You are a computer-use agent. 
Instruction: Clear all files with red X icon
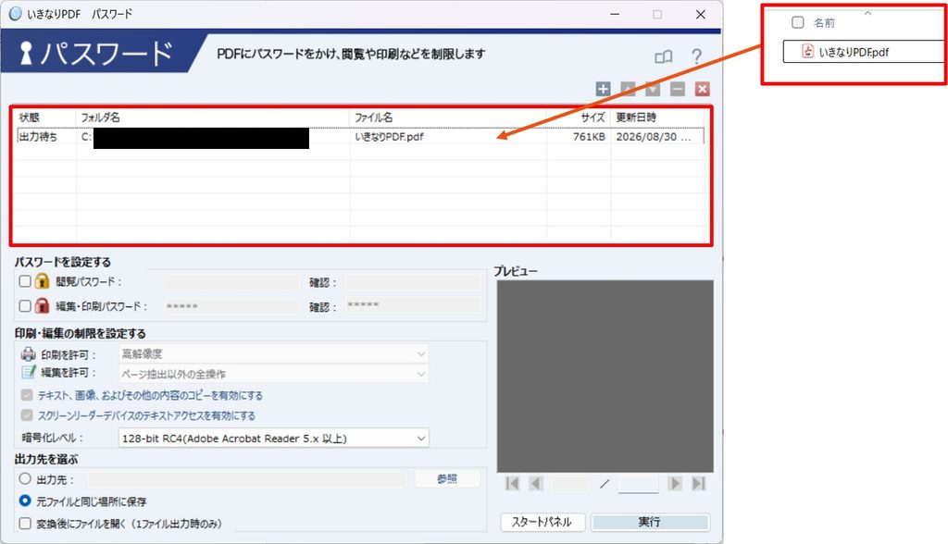pos(702,89)
